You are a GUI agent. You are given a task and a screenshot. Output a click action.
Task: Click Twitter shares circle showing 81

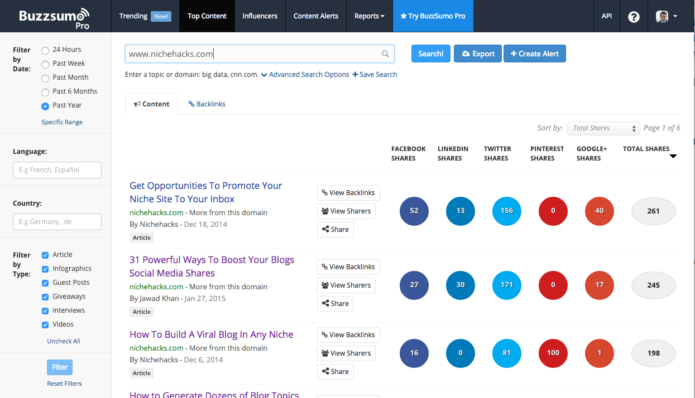coord(507,353)
